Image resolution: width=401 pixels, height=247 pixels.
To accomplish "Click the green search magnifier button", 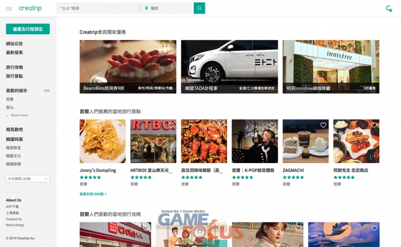I will click(199, 9).
